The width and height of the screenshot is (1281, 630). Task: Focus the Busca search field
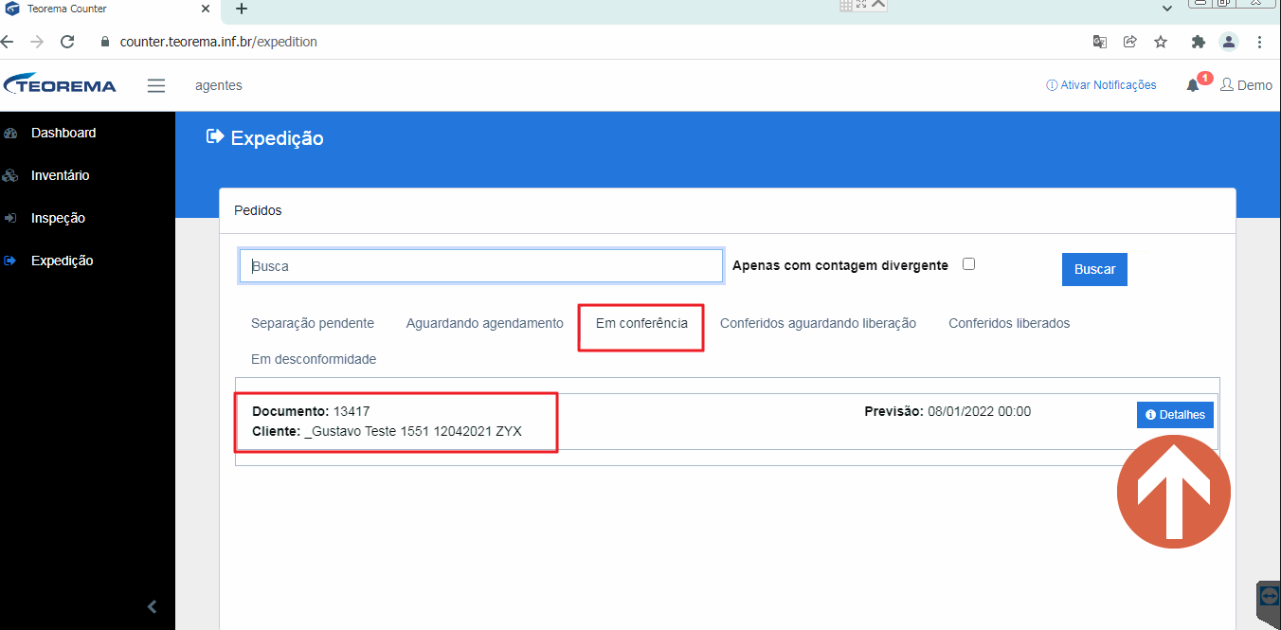(x=481, y=266)
